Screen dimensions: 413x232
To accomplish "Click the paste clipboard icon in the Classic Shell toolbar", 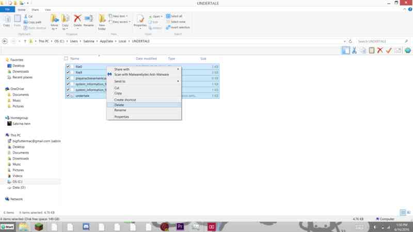I will (x=371, y=50).
